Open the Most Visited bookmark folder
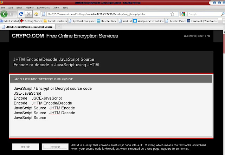Image resolution: width=225 pixels, height=155 pixels. click(9, 21)
